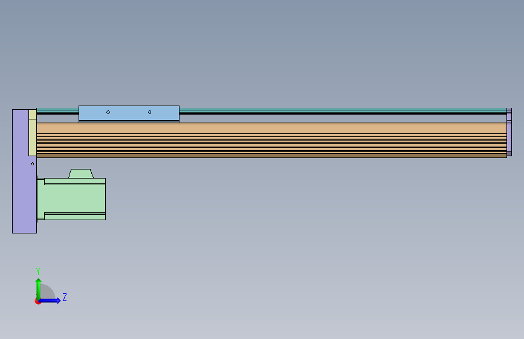Viewport: 524px width, 339px height.
Task: Select the orange extruded rail profile
Action: [x=271, y=140]
